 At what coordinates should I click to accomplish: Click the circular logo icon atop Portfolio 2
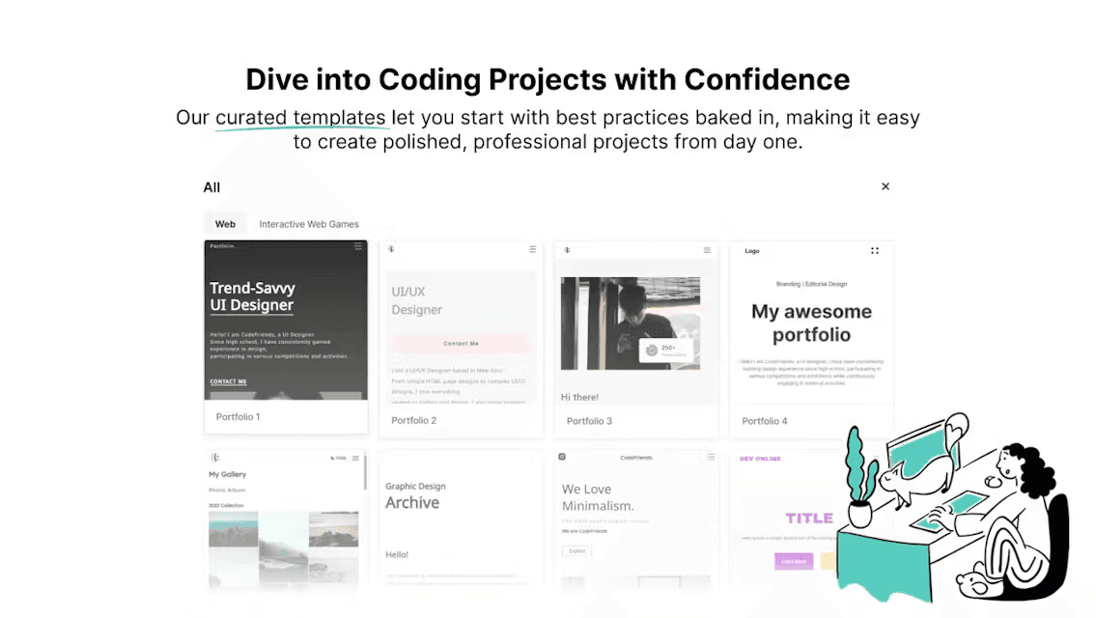click(x=390, y=249)
